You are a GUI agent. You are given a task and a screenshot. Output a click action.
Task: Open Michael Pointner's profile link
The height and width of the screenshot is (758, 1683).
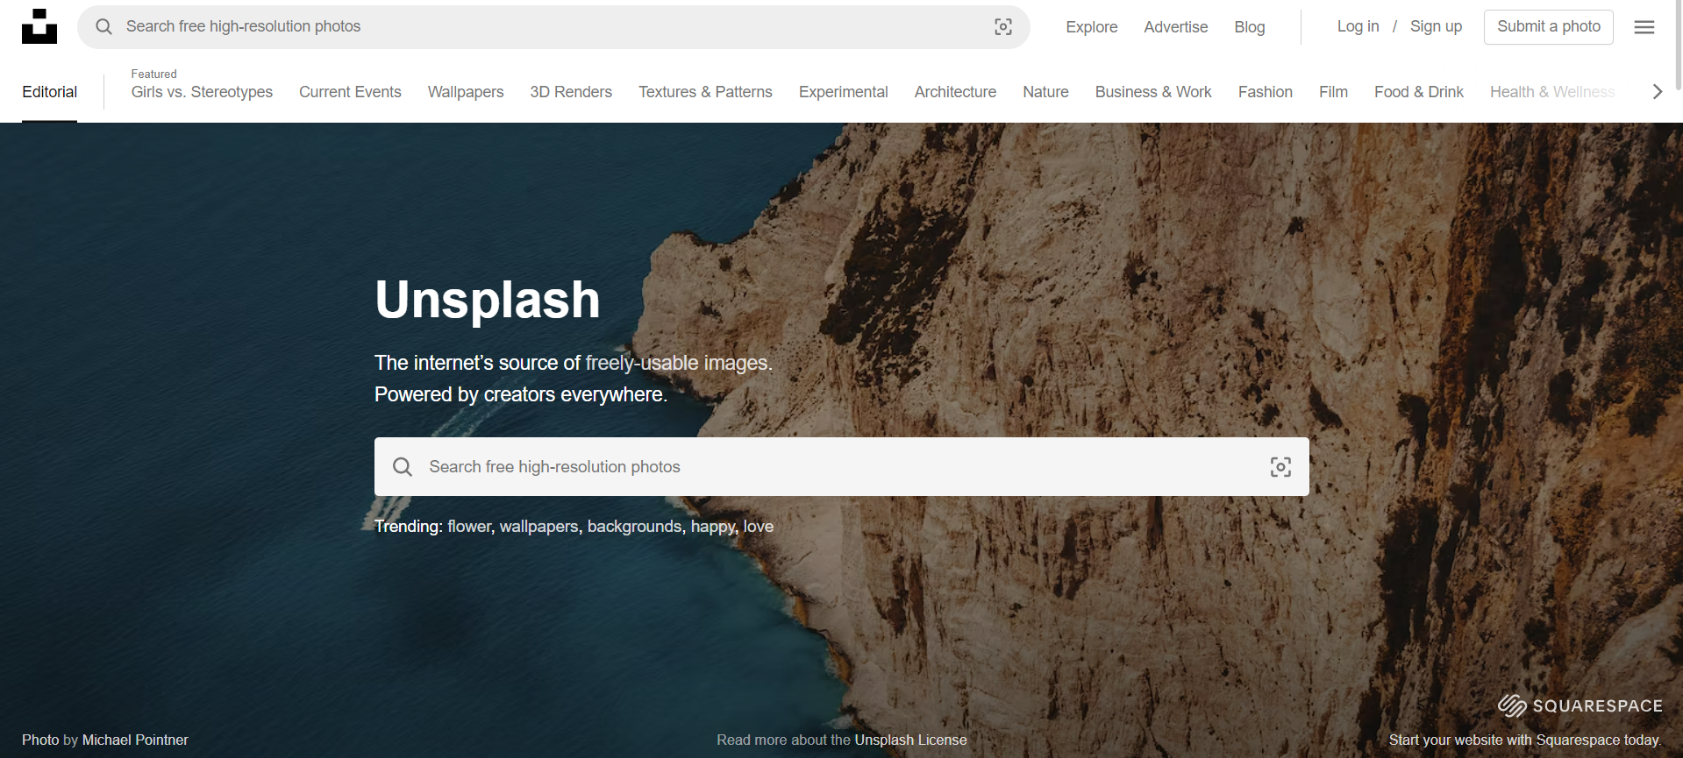click(x=135, y=740)
